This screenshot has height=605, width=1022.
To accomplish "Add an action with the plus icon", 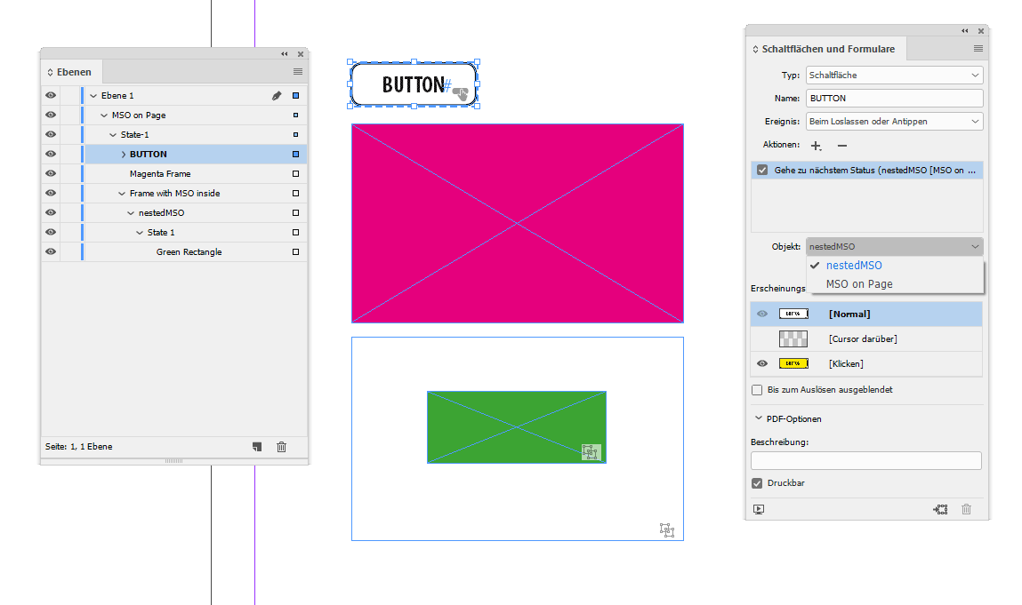I will point(816,145).
